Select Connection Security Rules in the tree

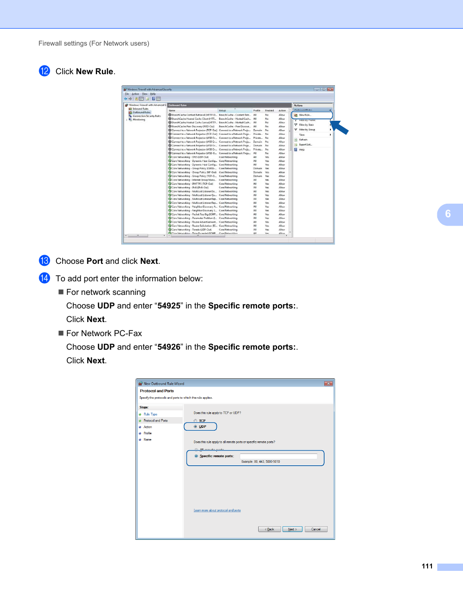[x=147, y=116]
